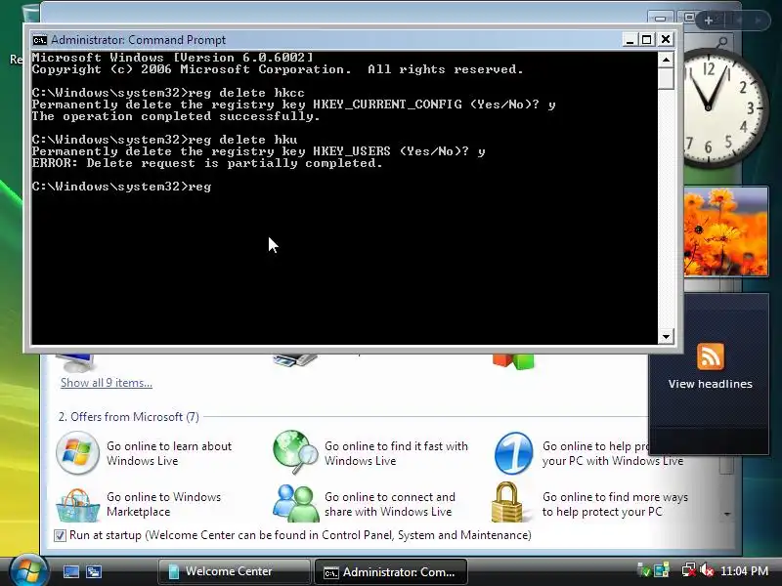Open Go online to find more ways link
The width and height of the screenshot is (782, 586).
tap(615, 504)
